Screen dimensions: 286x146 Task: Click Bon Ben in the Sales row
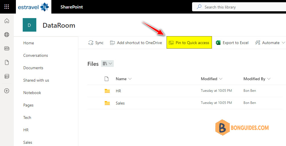(x=249, y=103)
